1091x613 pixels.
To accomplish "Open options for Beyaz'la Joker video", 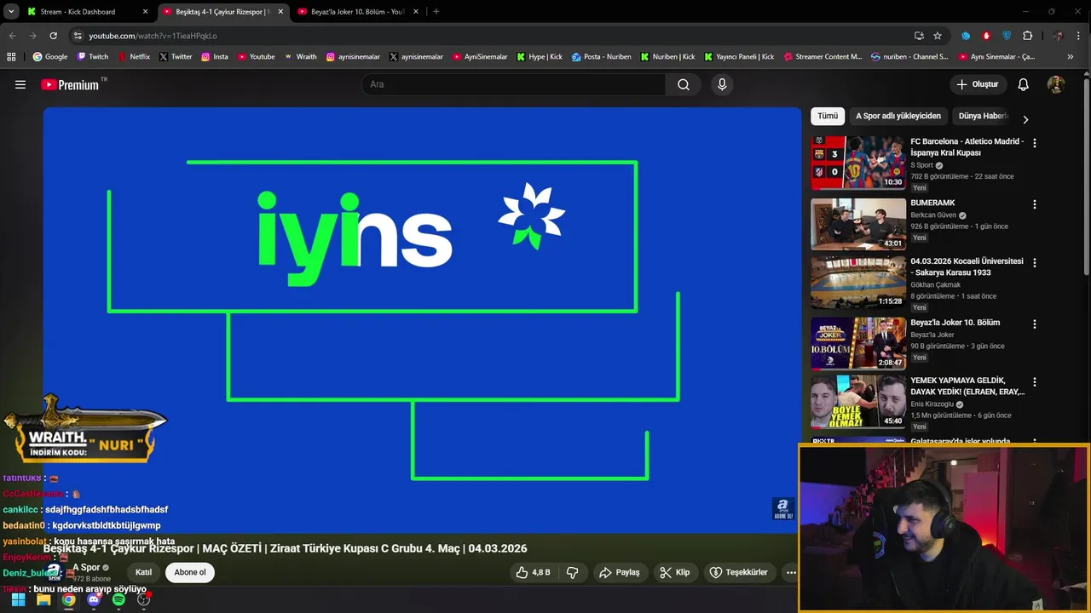I will pos(1035,324).
